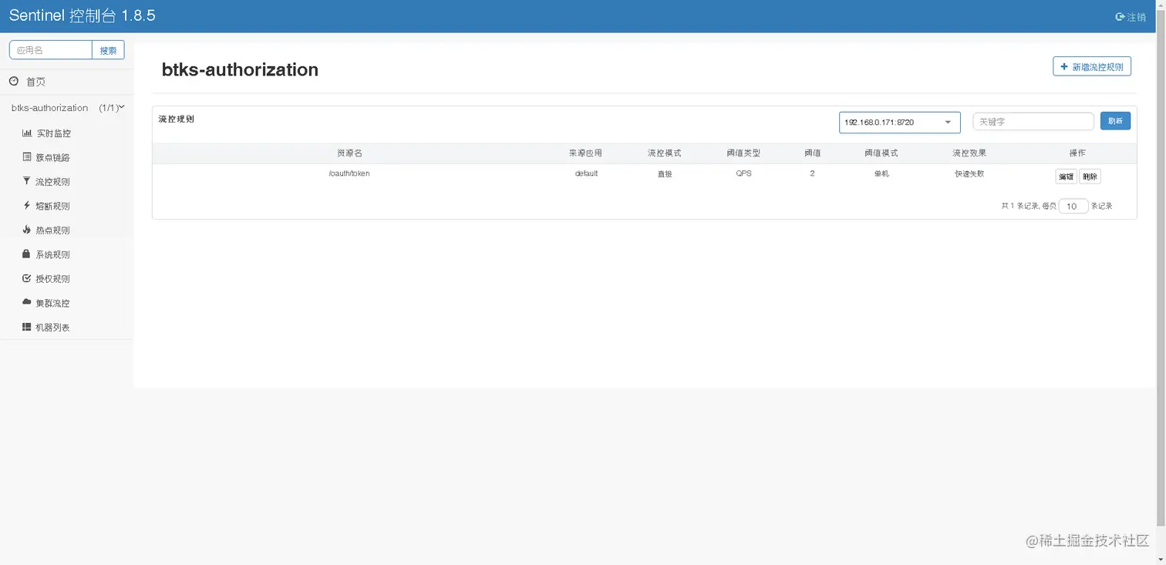The width and height of the screenshot is (1166, 565).
Task: Click the bar chart icon for 实时监控
Action: (27, 133)
